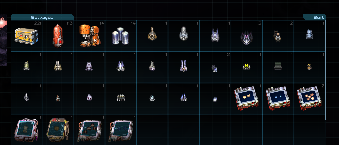Select the dark purple ship with count 3
This screenshot has height=145, width=339.
coord(247,37)
